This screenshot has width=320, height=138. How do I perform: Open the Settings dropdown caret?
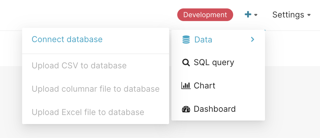click(x=309, y=15)
